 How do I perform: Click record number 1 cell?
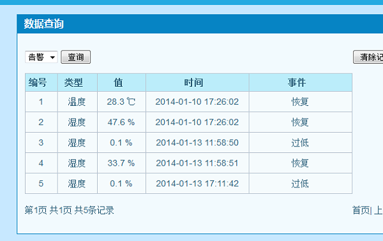coord(41,102)
